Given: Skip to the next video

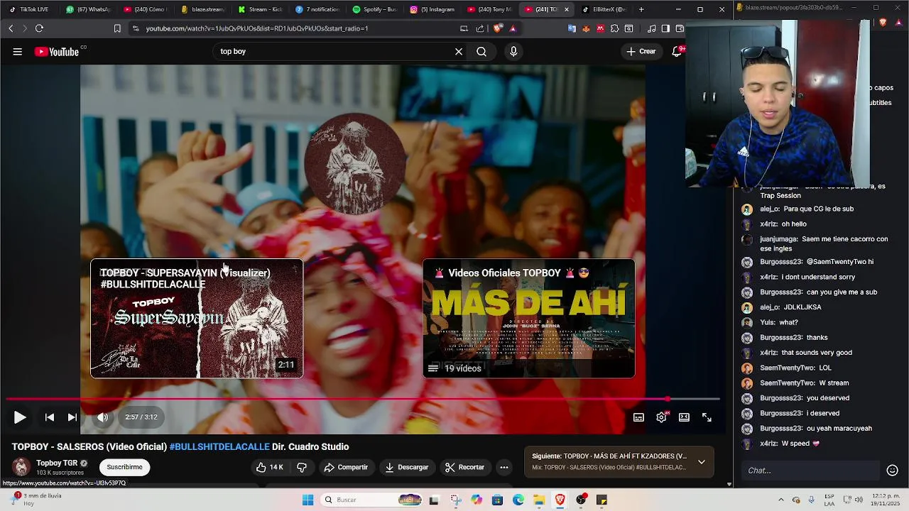Looking at the screenshot, I should (72, 417).
